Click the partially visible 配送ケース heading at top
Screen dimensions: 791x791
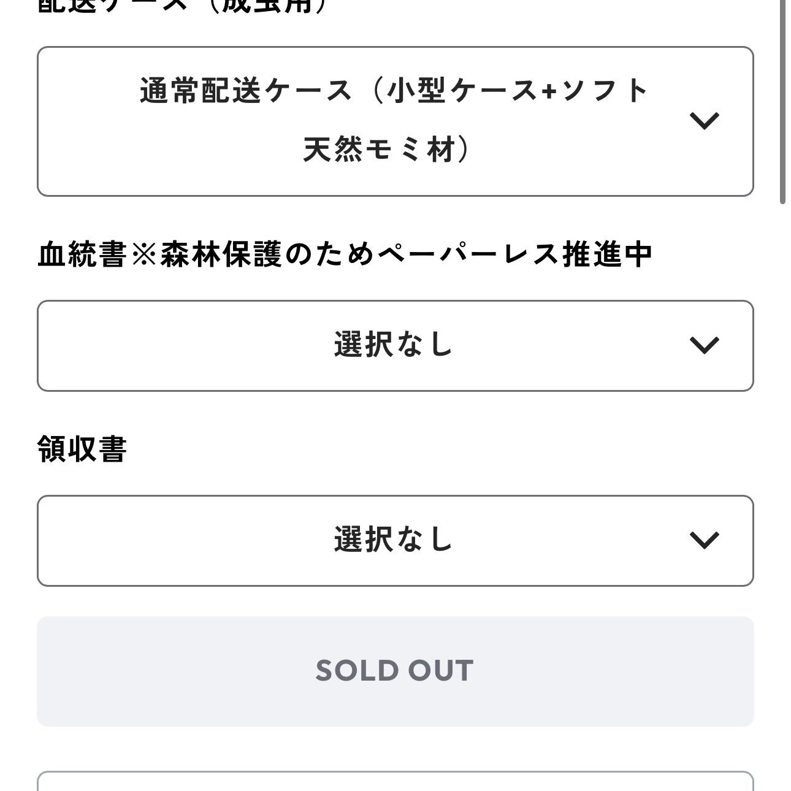183,6
